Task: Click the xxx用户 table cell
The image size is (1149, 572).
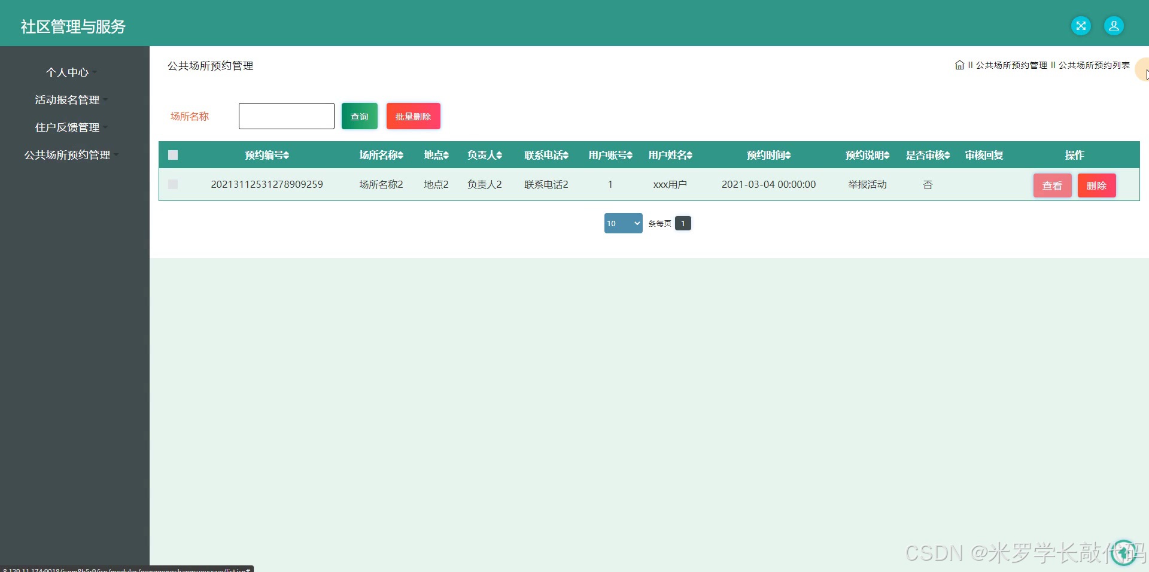Action: tap(670, 184)
